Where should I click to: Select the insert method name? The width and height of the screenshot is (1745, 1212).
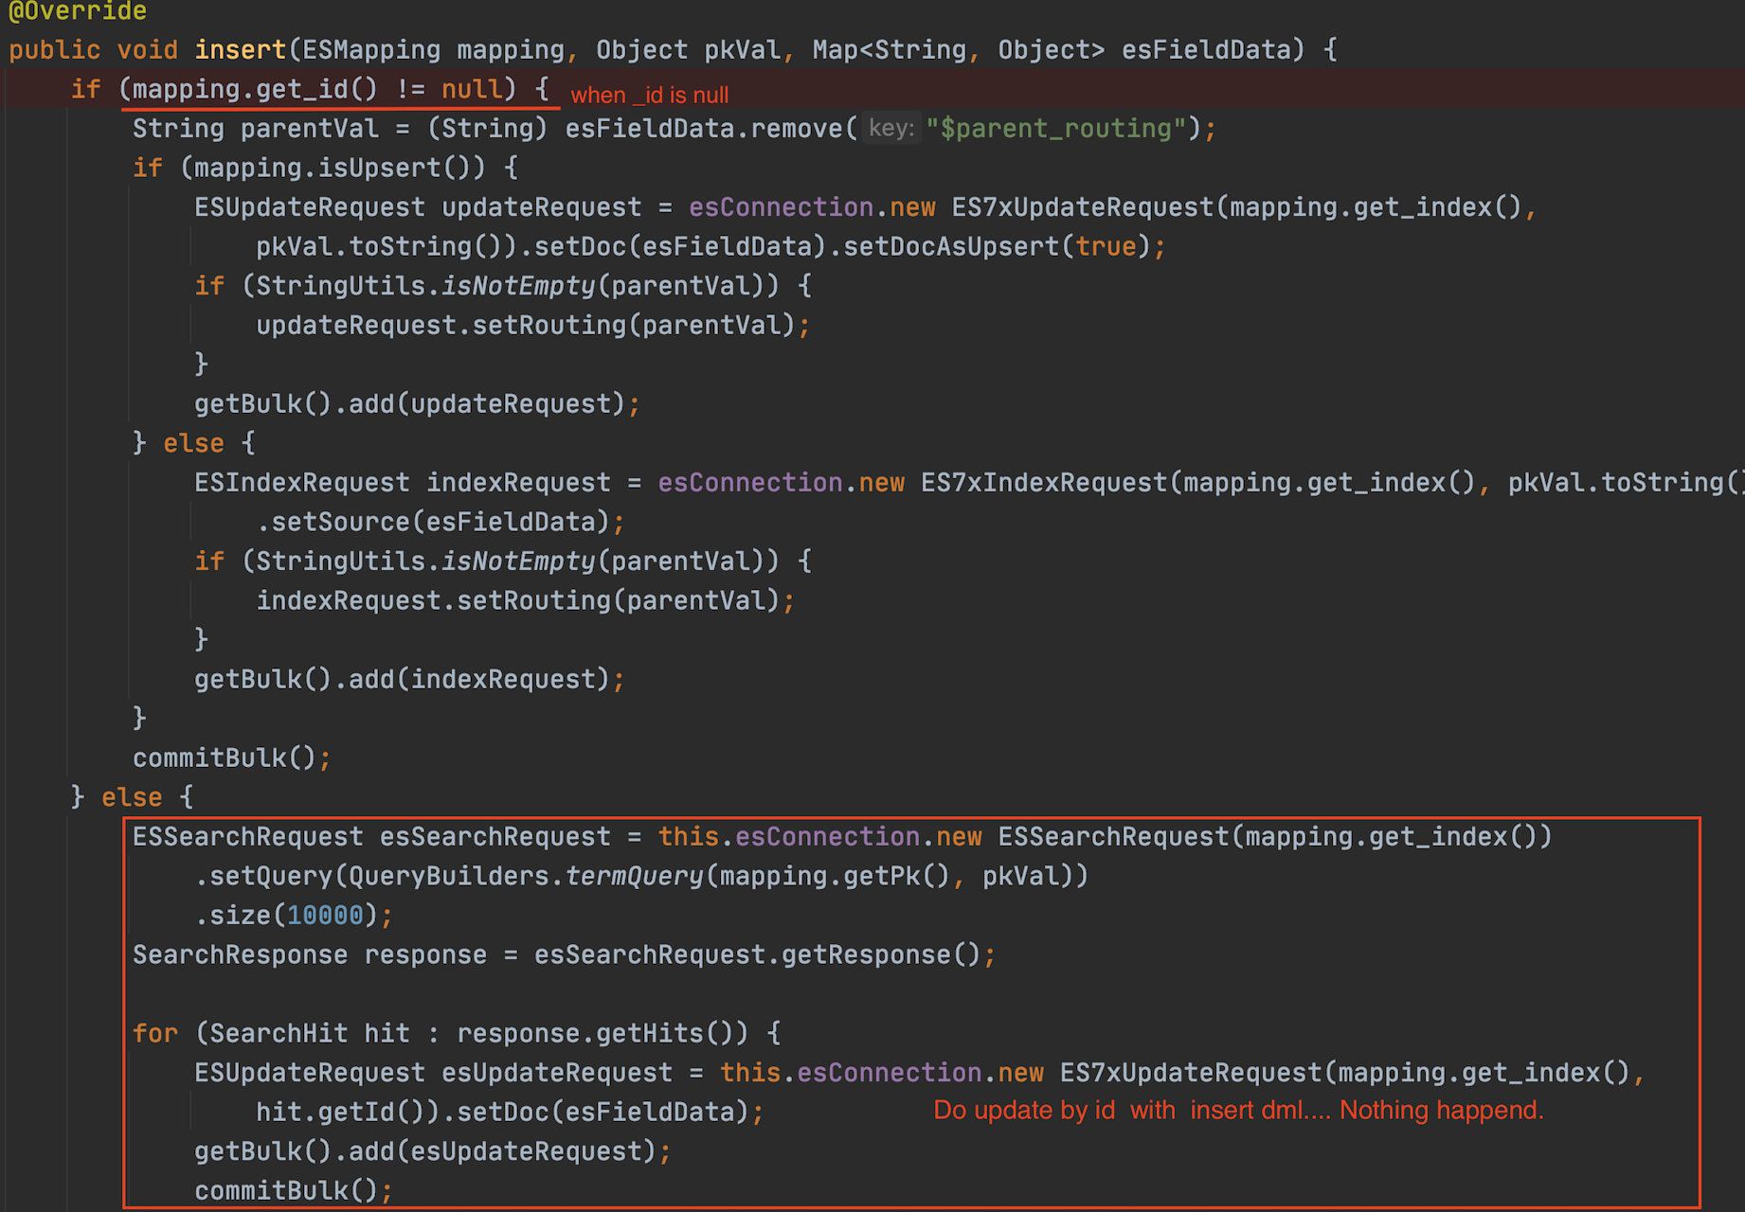tap(239, 49)
